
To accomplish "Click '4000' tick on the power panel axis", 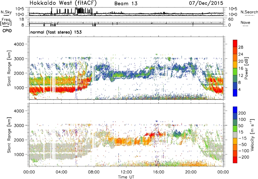I will coord(19,44).
